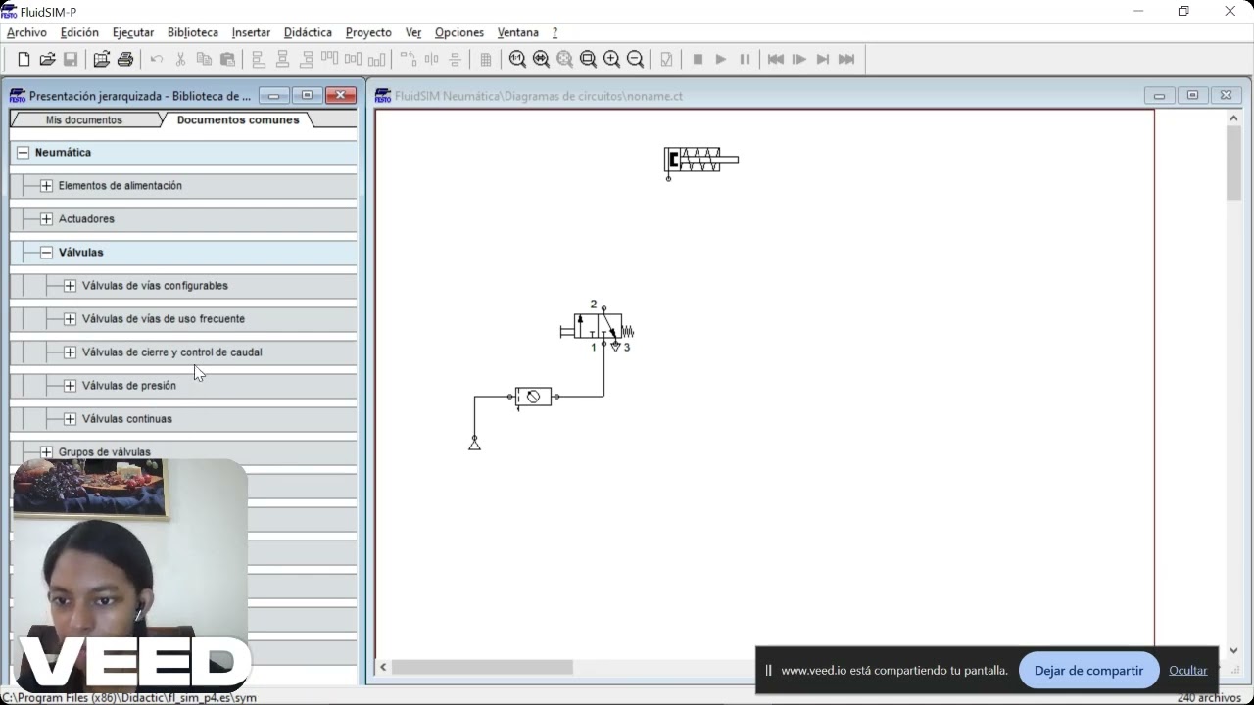Click the zoom 1:1 original size icon

point(517,59)
